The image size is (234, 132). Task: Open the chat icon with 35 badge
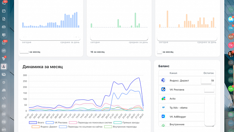click(4, 3)
